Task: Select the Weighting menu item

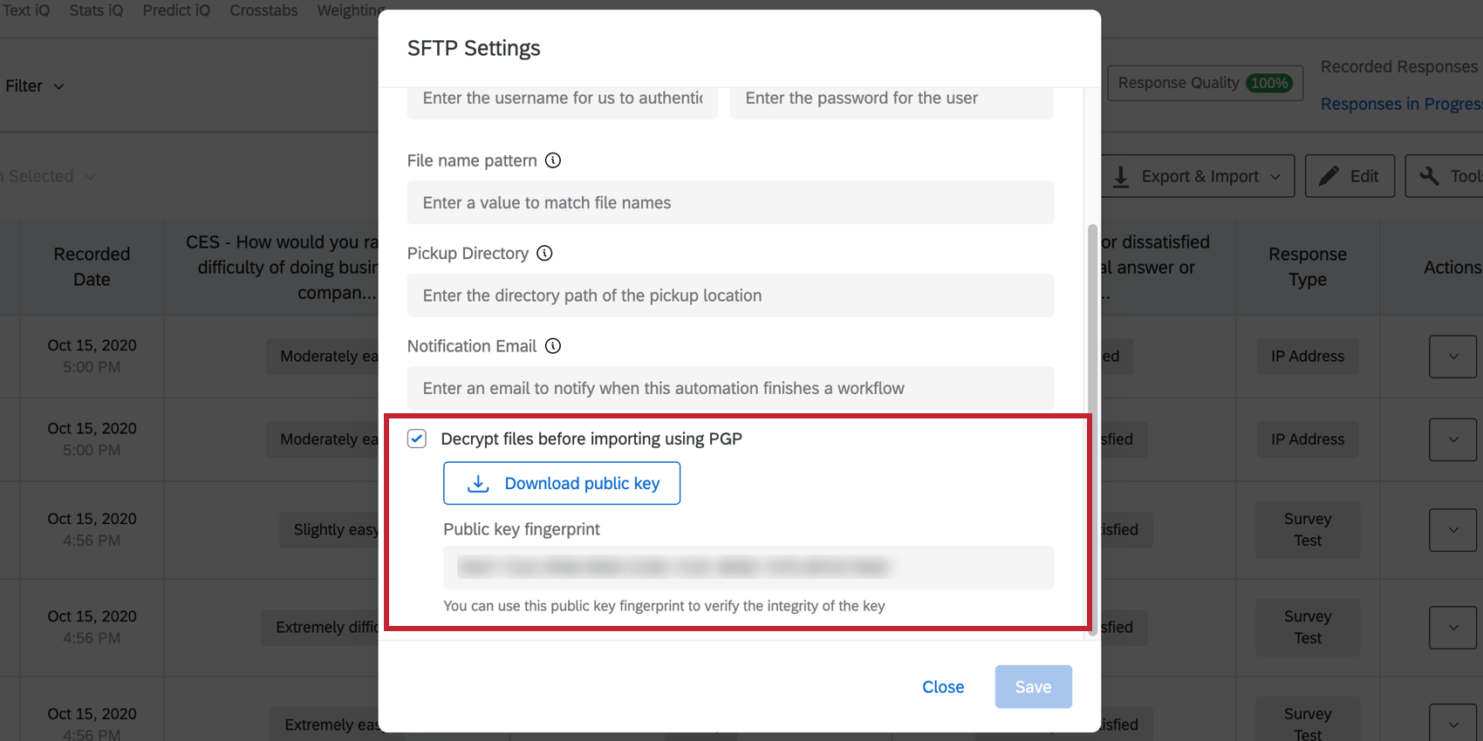Action: tap(350, 10)
